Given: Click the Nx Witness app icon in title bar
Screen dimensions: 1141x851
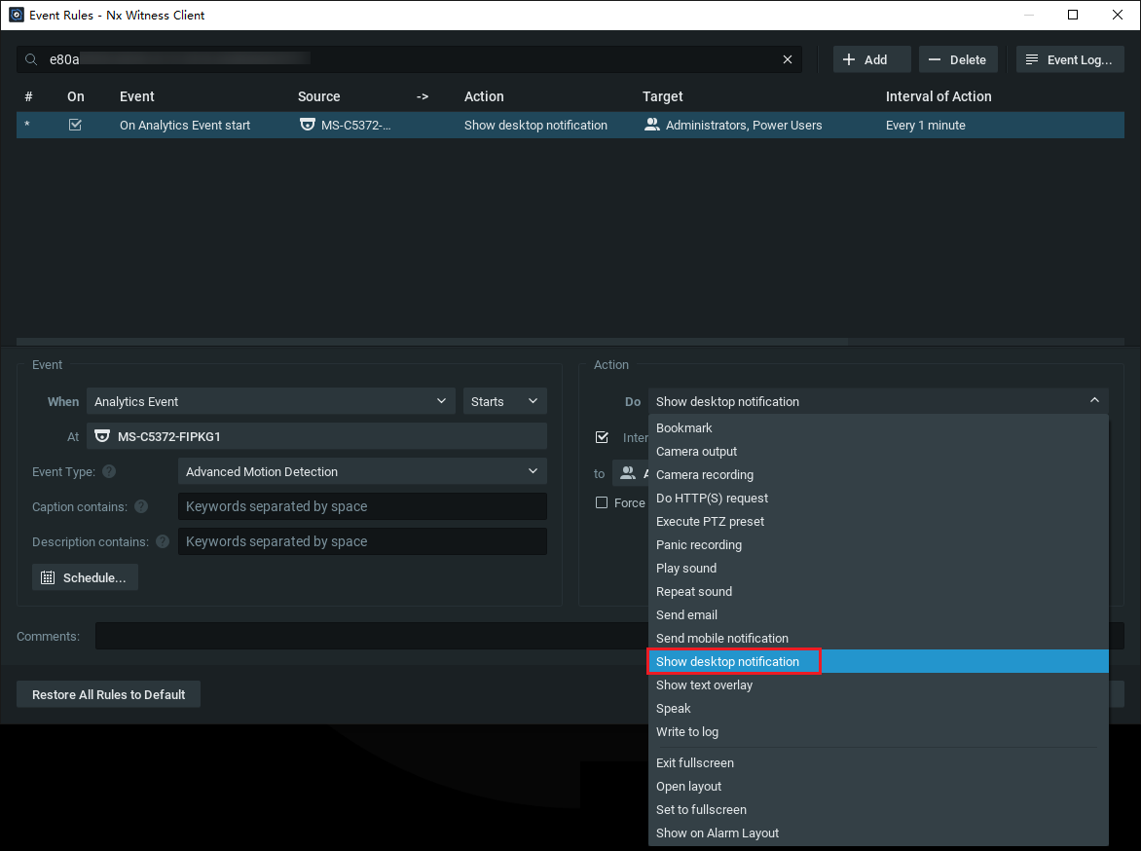Looking at the screenshot, I should click(x=16, y=15).
